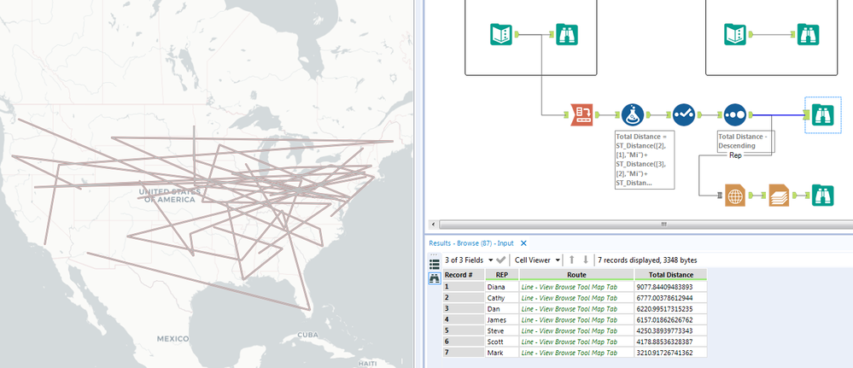Screen dimensions: 853x368
Task: Click the REP column header
Action: coord(502,275)
